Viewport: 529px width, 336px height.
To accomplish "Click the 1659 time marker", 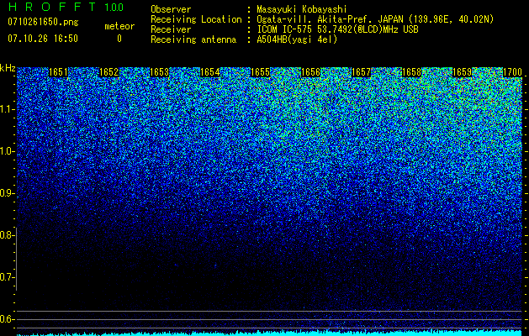I will coord(462,72).
